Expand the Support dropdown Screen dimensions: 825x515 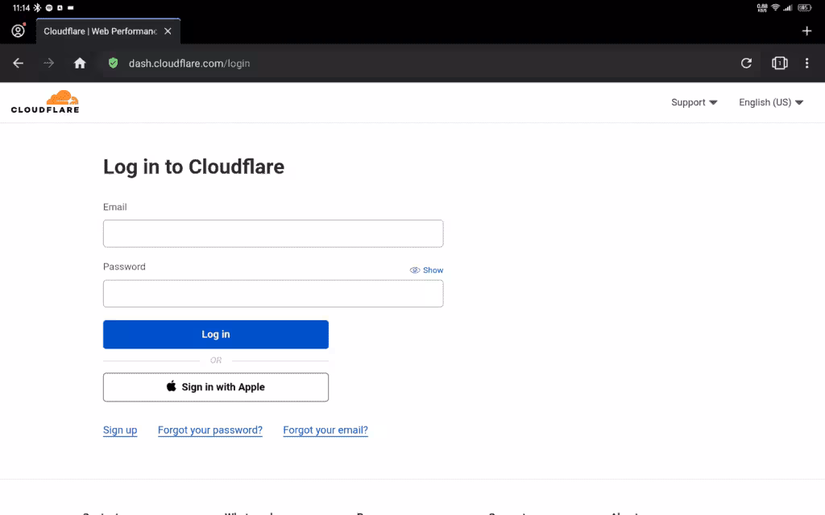(x=694, y=102)
